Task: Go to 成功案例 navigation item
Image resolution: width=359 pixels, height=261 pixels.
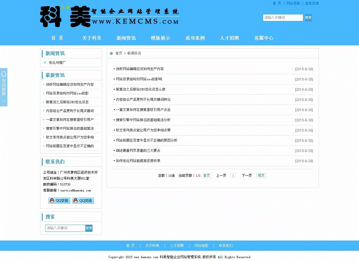Action: [x=195, y=38]
